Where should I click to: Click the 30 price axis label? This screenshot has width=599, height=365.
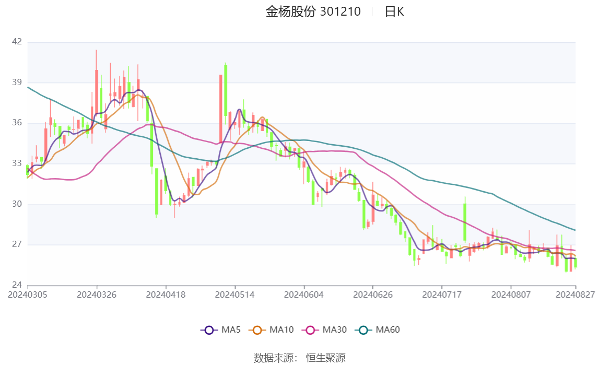[17, 204]
